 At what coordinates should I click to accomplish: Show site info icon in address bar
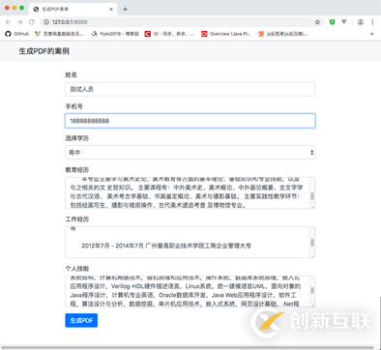(x=46, y=22)
